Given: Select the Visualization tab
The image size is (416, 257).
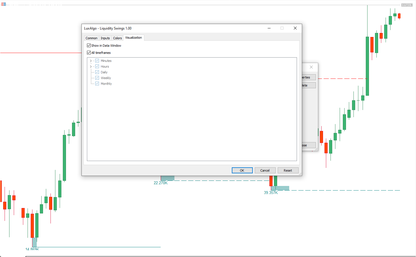Looking at the screenshot, I should pos(134,38).
